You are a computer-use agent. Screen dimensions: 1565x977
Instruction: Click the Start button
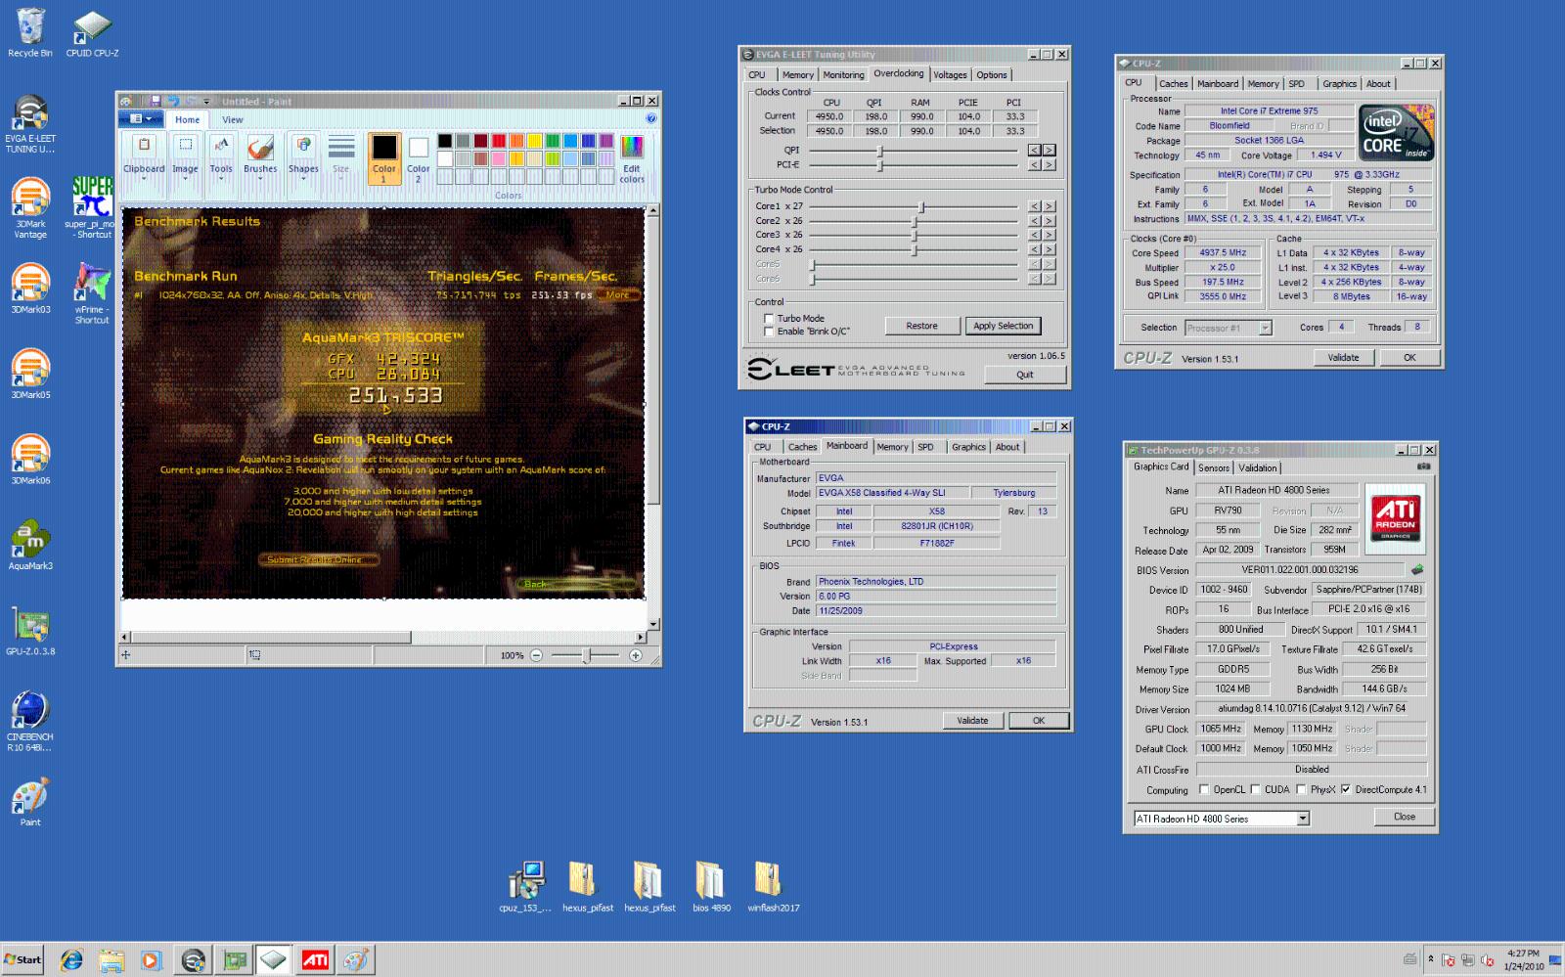(x=22, y=959)
